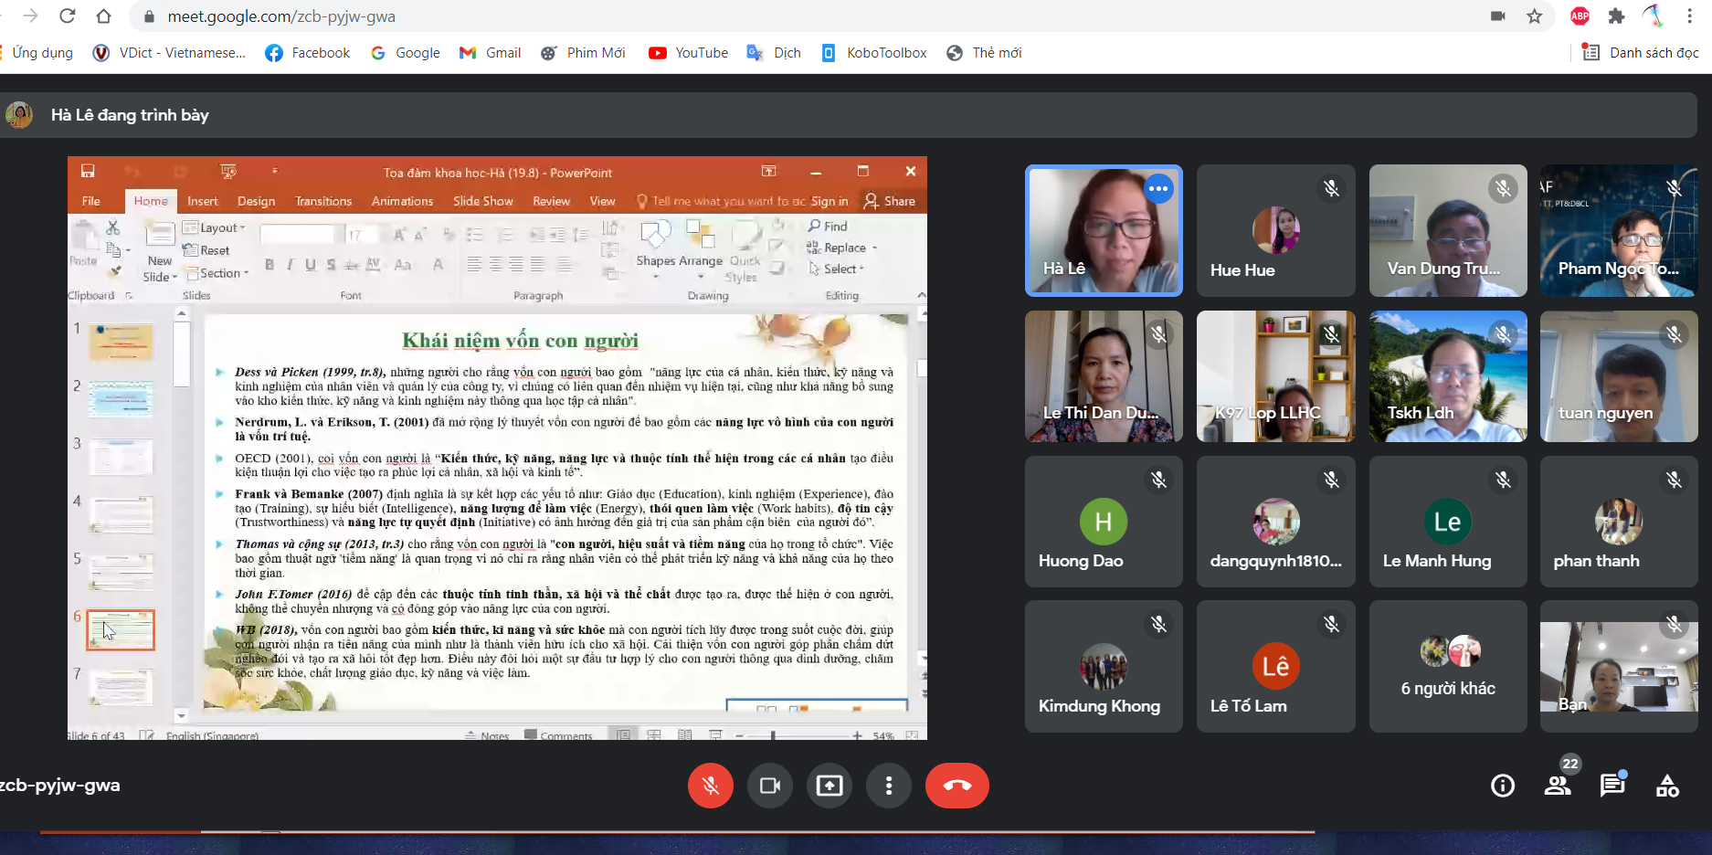This screenshot has height=855, width=1712.
Task: Open the Facebook bookmark
Action: tap(308, 53)
